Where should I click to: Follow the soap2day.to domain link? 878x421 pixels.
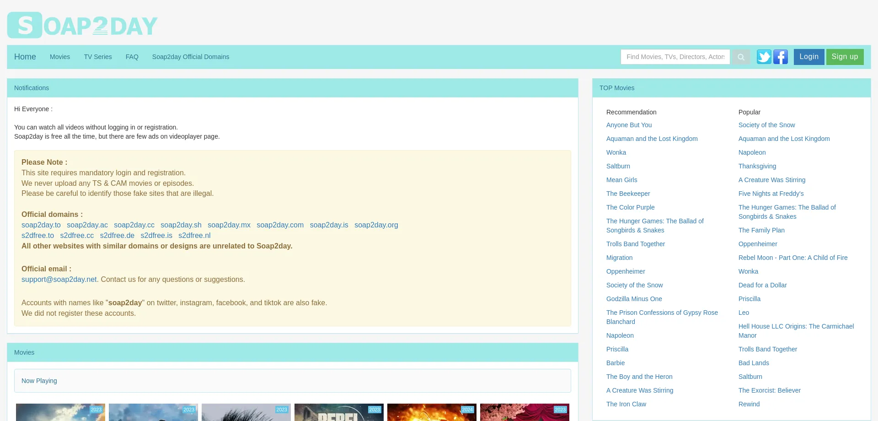tap(41, 225)
